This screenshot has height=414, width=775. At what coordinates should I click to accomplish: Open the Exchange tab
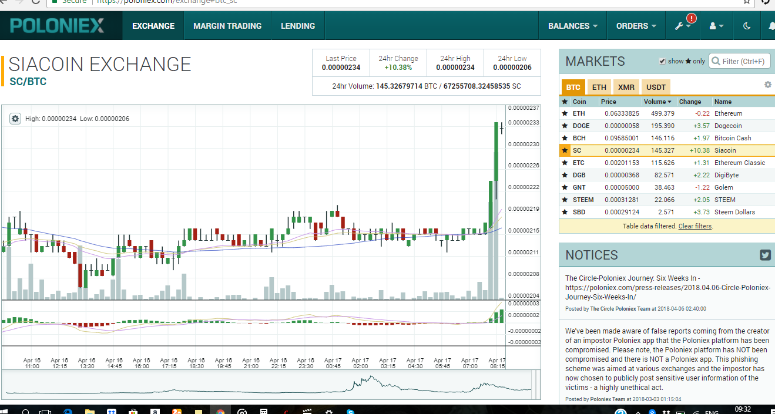[x=153, y=26]
